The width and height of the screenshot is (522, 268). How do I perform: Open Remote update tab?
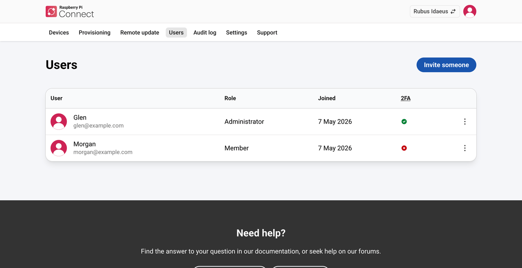tap(139, 33)
